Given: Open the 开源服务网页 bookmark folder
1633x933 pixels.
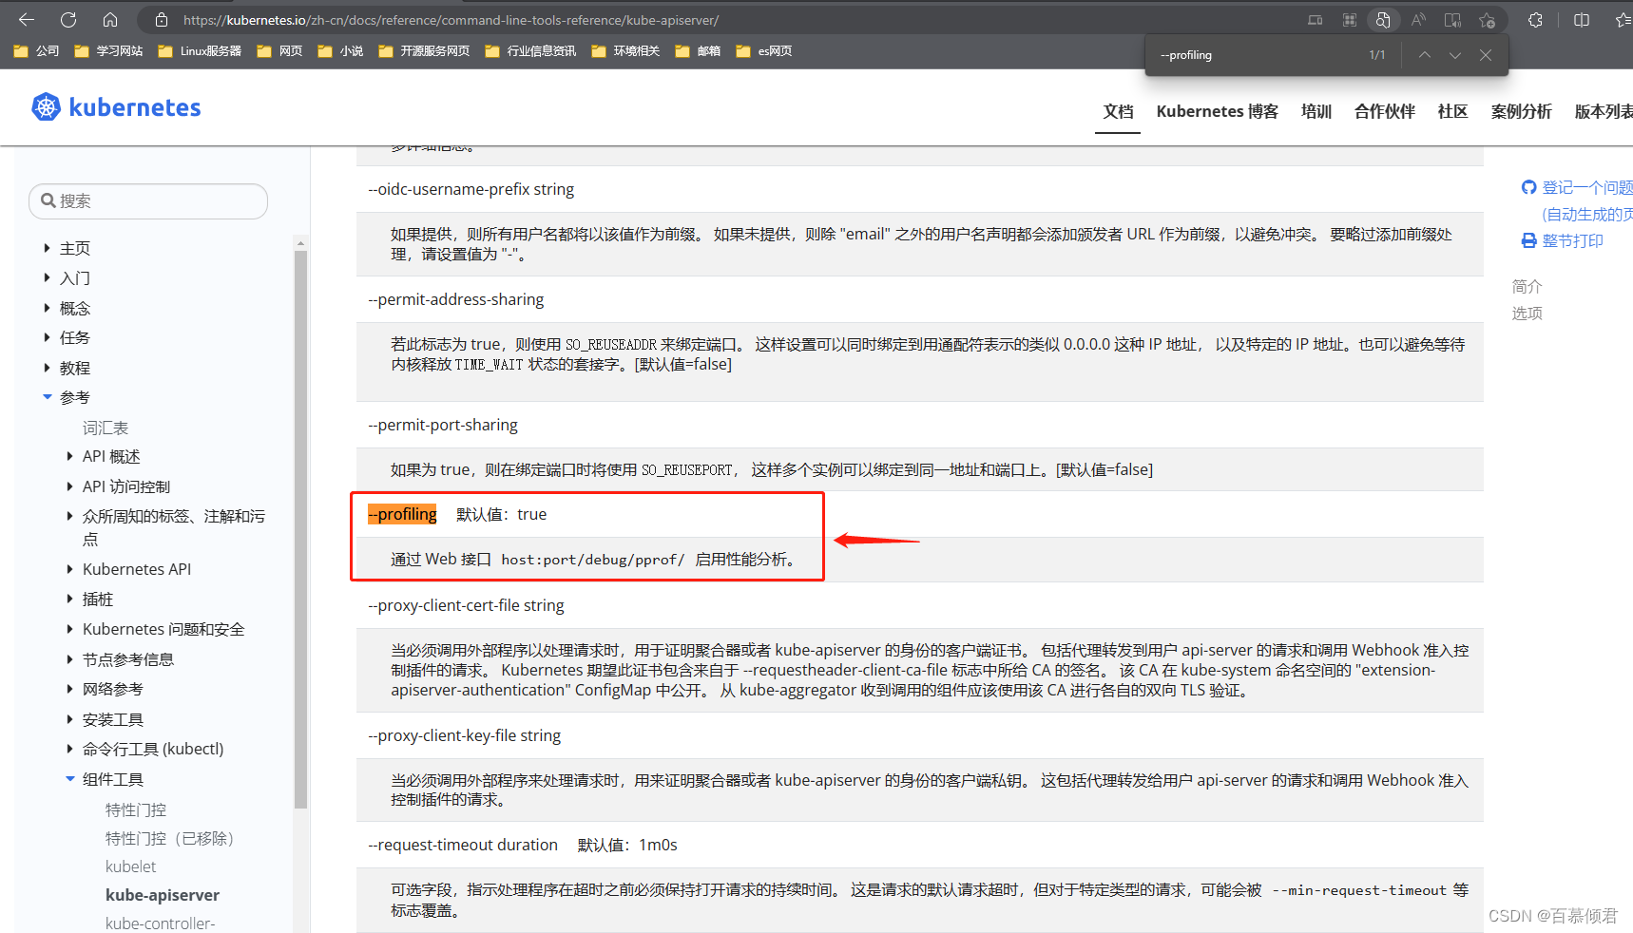Looking at the screenshot, I should click(x=424, y=51).
